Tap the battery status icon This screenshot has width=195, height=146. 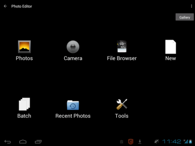190,141
